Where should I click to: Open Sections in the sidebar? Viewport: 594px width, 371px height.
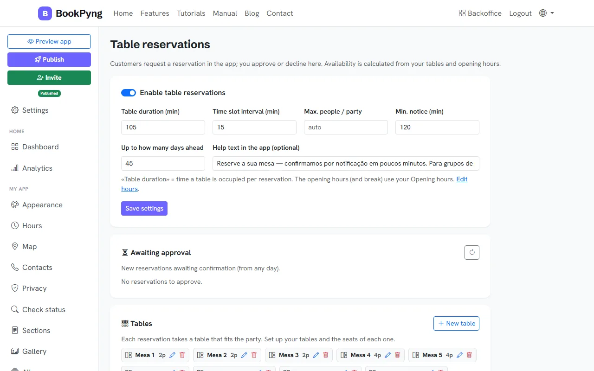[x=49, y=331]
